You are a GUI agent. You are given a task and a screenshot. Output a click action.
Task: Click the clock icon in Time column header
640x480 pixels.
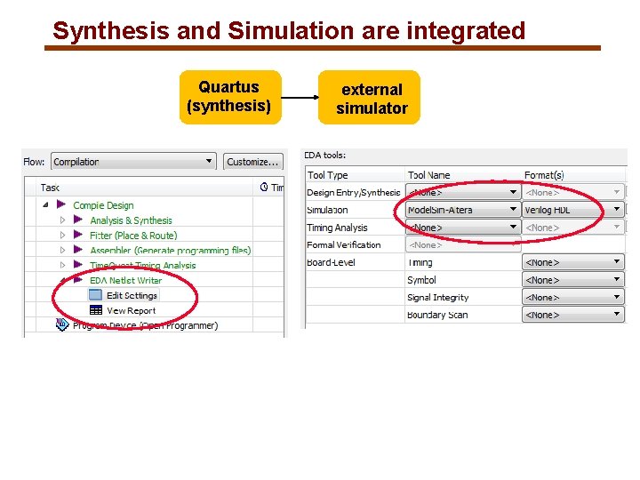point(264,187)
